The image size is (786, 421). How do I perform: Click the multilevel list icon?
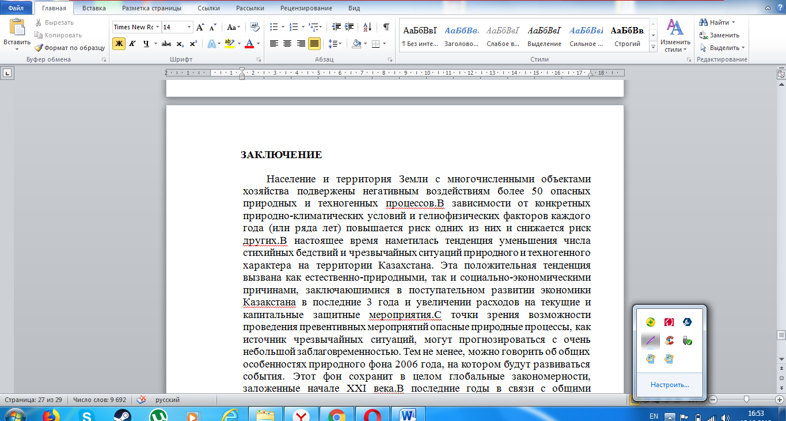point(313,27)
